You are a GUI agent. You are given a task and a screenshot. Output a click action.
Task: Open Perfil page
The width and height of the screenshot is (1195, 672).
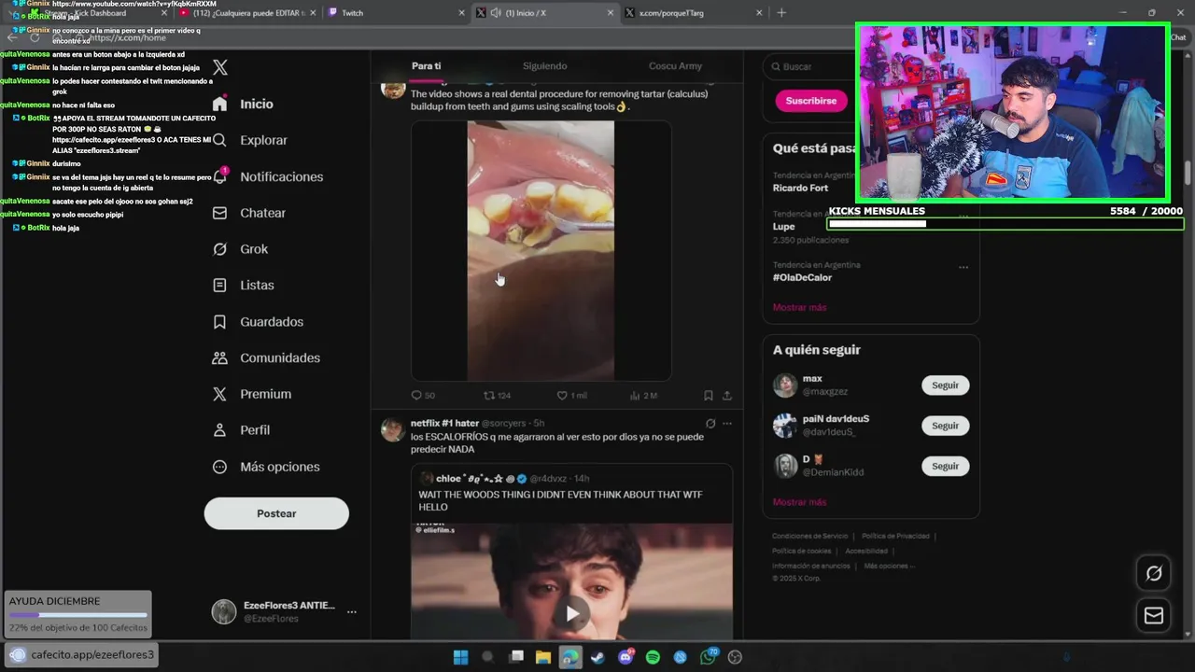(x=241, y=430)
